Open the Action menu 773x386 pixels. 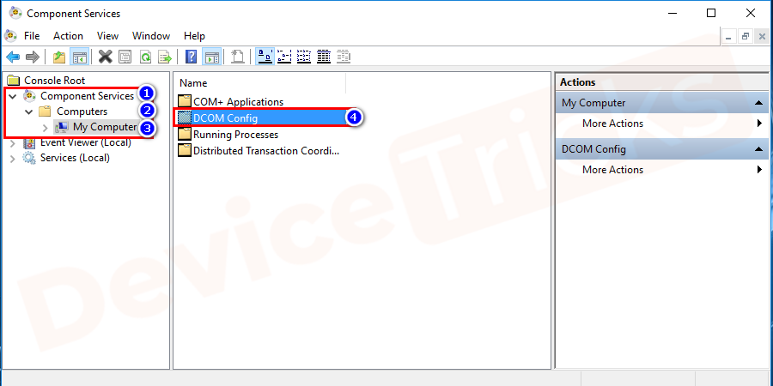[68, 36]
